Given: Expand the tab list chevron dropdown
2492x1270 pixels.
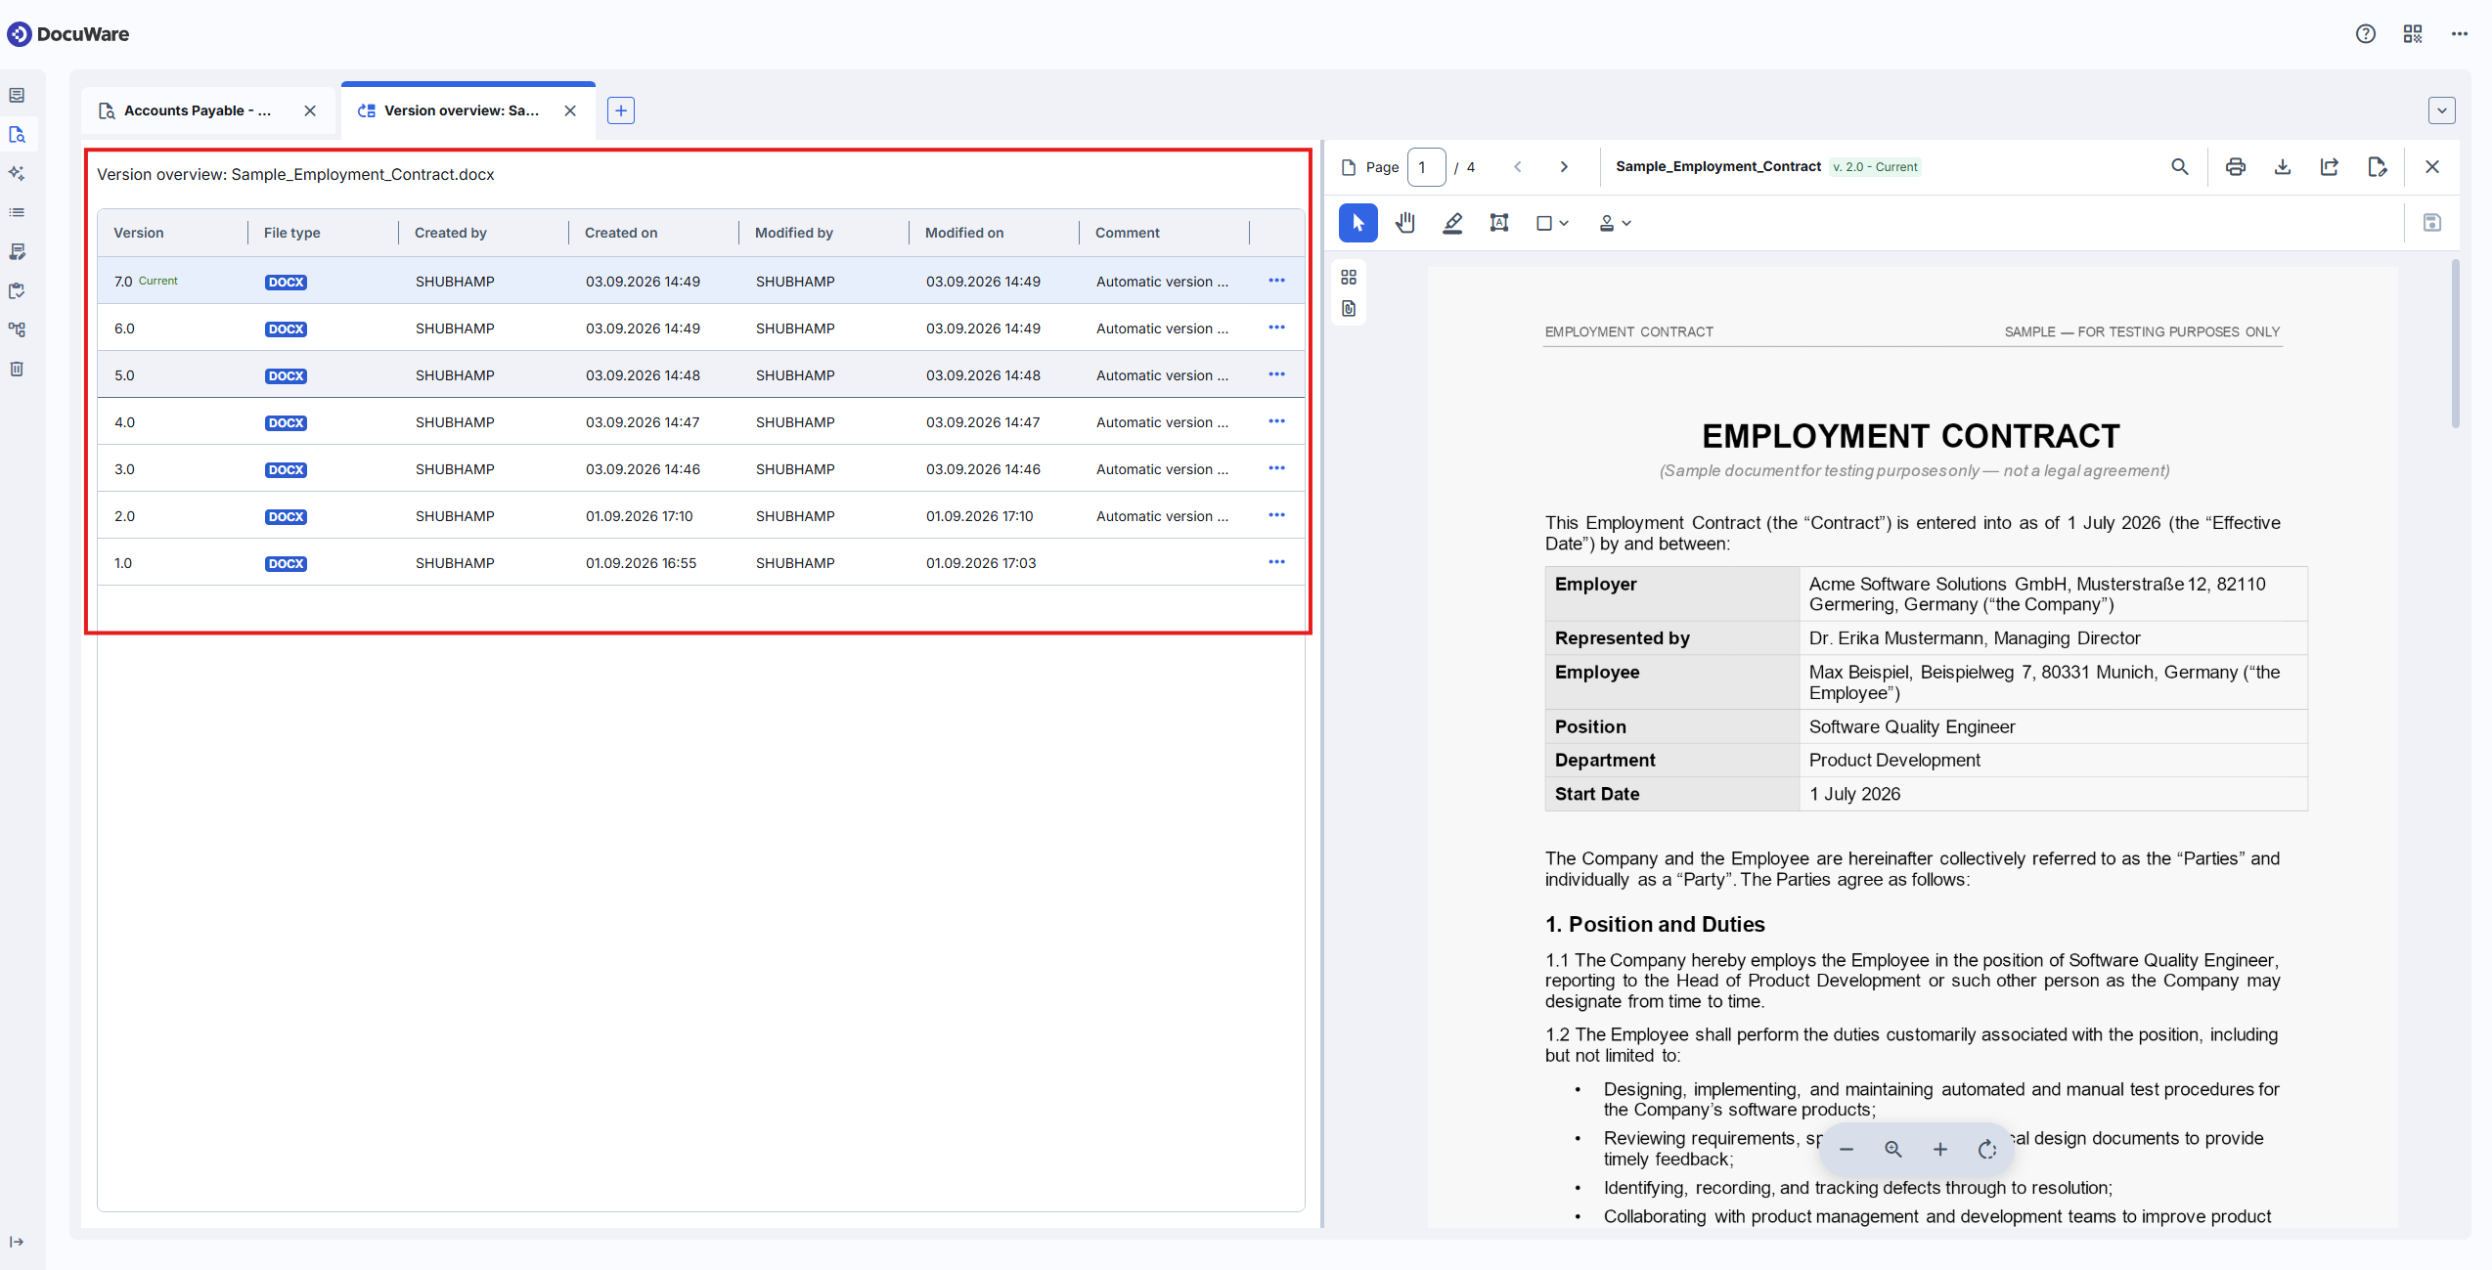Looking at the screenshot, I should pyautogui.click(x=2442, y=110).
